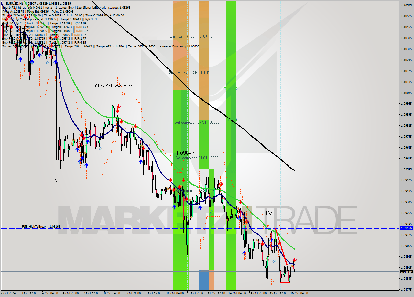Image resolution: width=414 pixels, height=297 pixels.
Task: Click the 'Time B:2024.10.11 11:00:00' text
Action: coord(62,15)
